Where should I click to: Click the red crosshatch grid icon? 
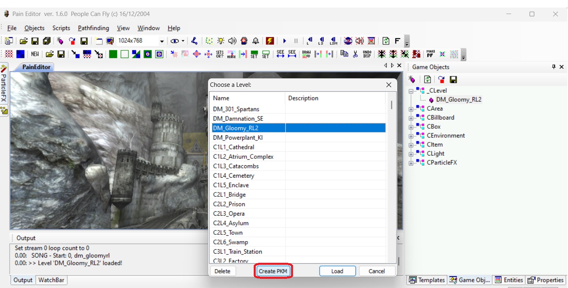pyautogui.click(x=9, y=54)
